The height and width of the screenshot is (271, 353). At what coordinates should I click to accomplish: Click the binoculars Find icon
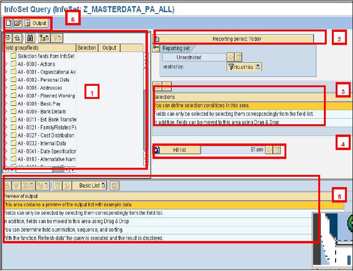tap(30, 38)
